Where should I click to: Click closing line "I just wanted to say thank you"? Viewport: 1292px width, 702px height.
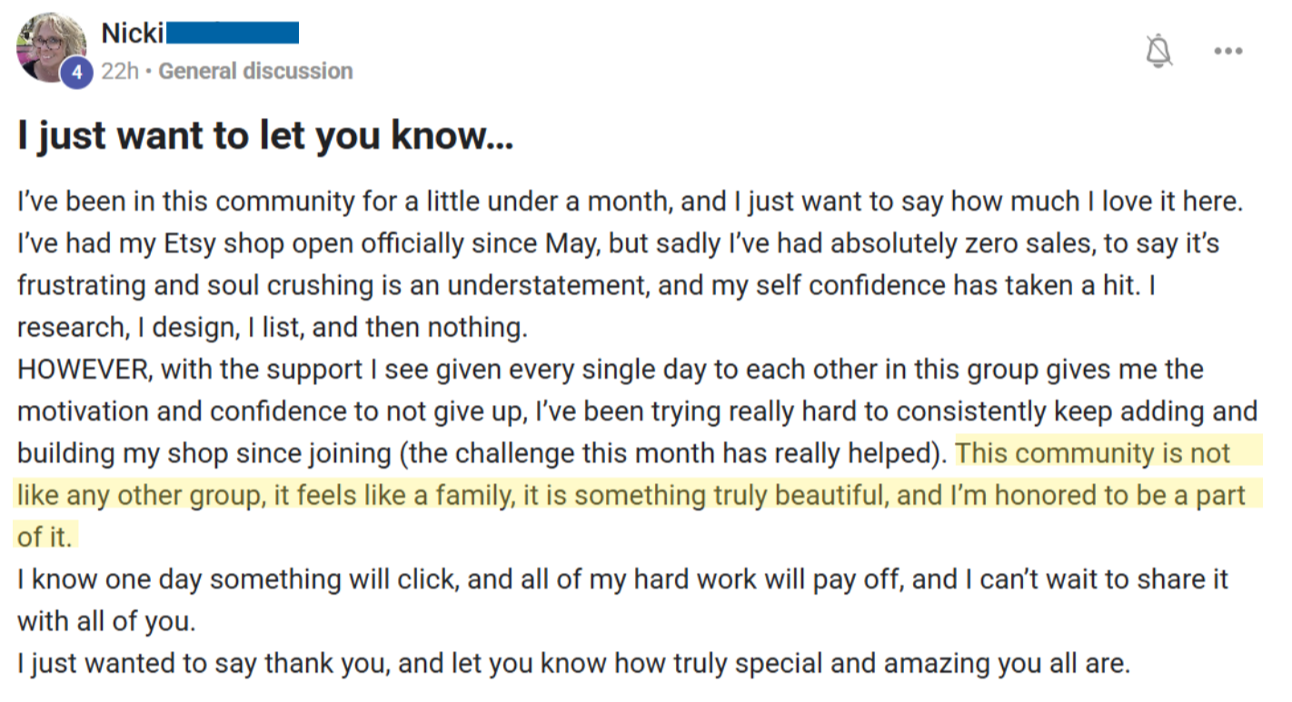point(204,663)
